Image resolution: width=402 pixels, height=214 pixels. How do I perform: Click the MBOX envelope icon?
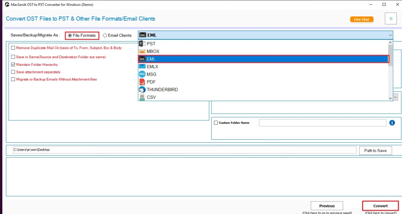(142, 51)
